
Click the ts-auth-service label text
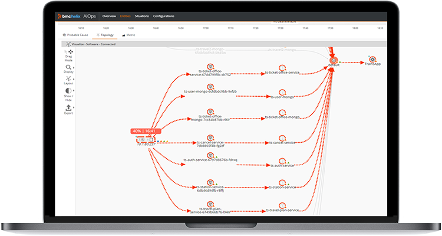point(282,166)
